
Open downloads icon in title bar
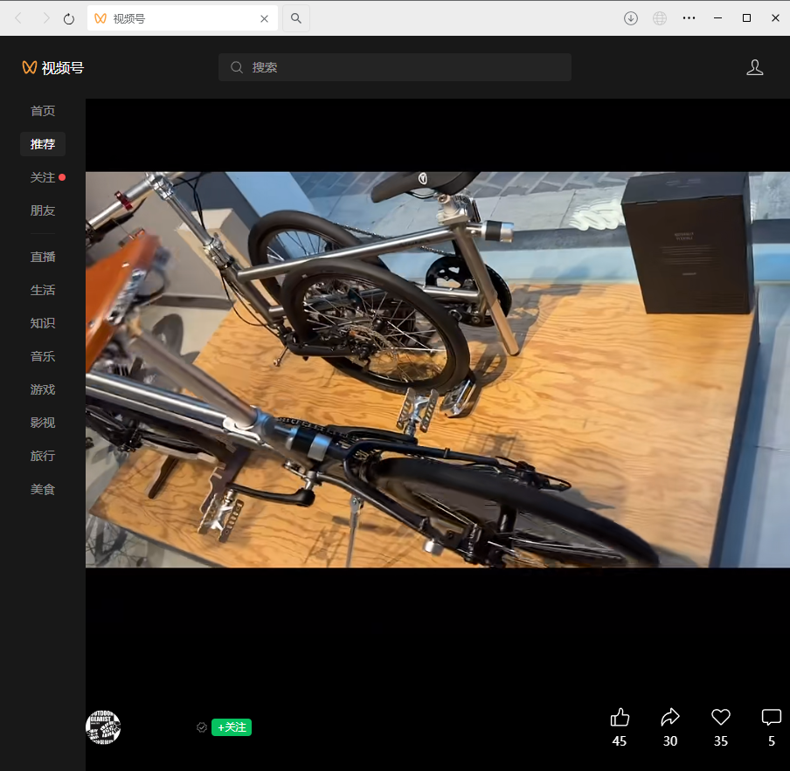pos(631,18)
